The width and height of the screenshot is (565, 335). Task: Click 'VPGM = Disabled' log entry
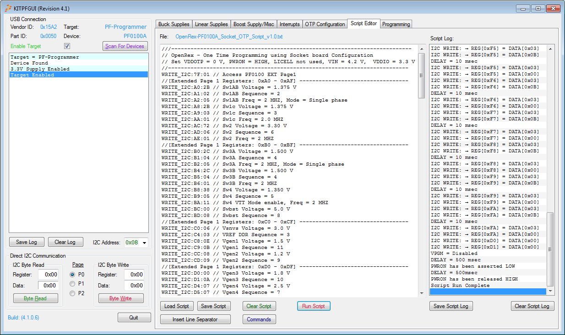coord(488,253)
